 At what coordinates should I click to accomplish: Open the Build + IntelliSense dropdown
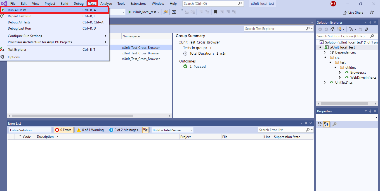point(173,130)
